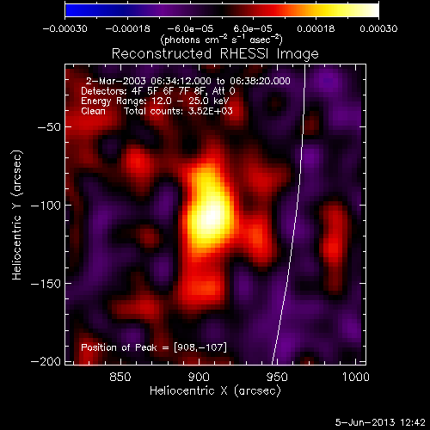Screen dimensions: 430x430
Task: Click the X-axis tick label '950'
Action: [x=277, y=377]
